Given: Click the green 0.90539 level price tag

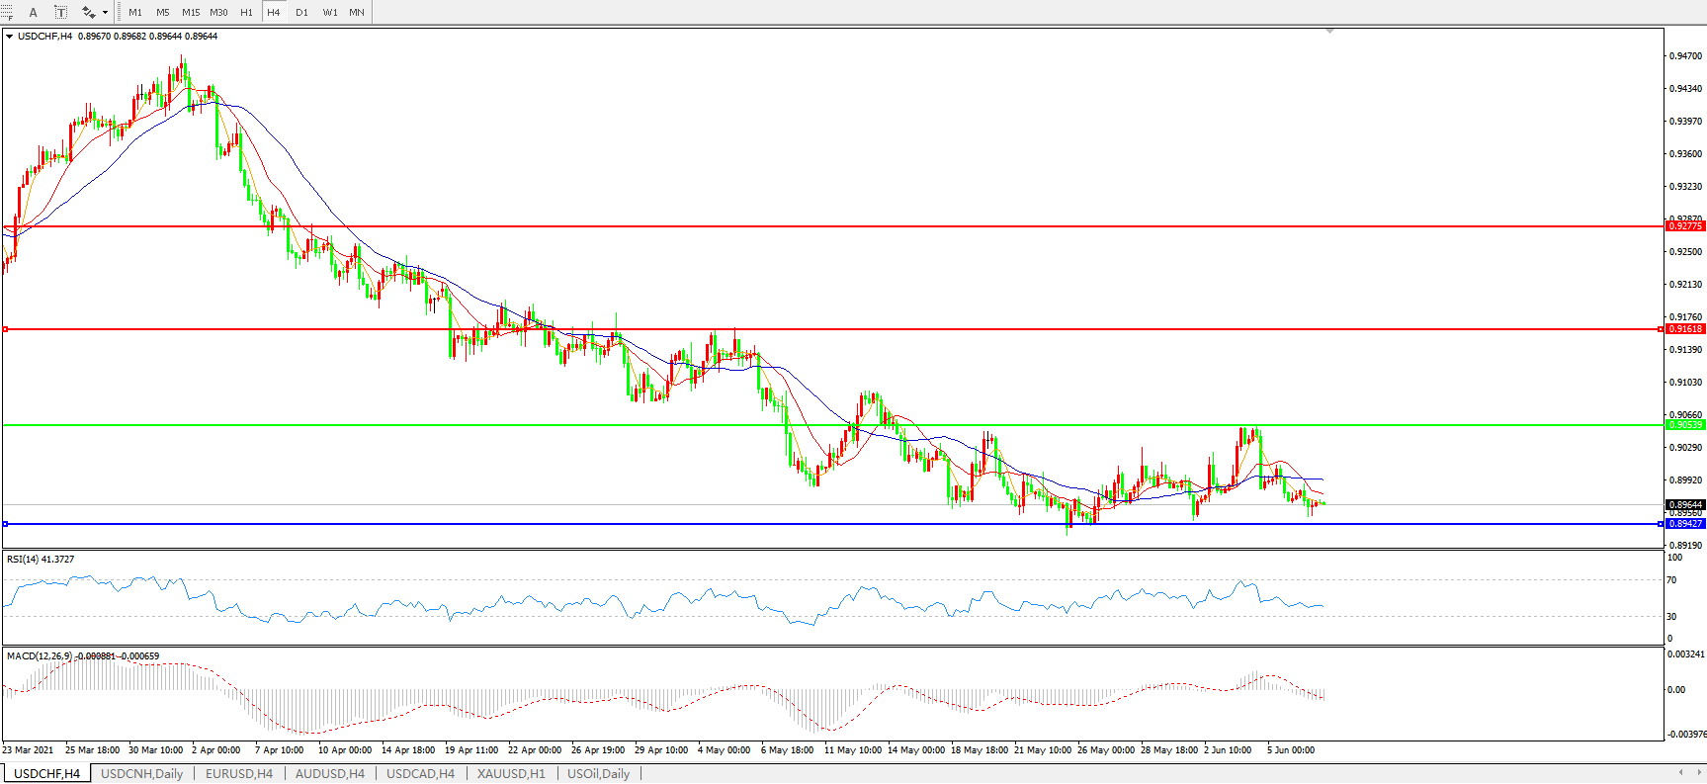Looking at the screenshot, I should pyautogui.click(x=1685, y=425).
